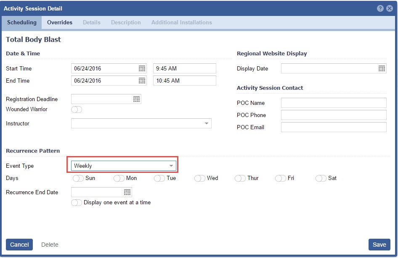Toggle Friday recurrence day on

[281, 178]
